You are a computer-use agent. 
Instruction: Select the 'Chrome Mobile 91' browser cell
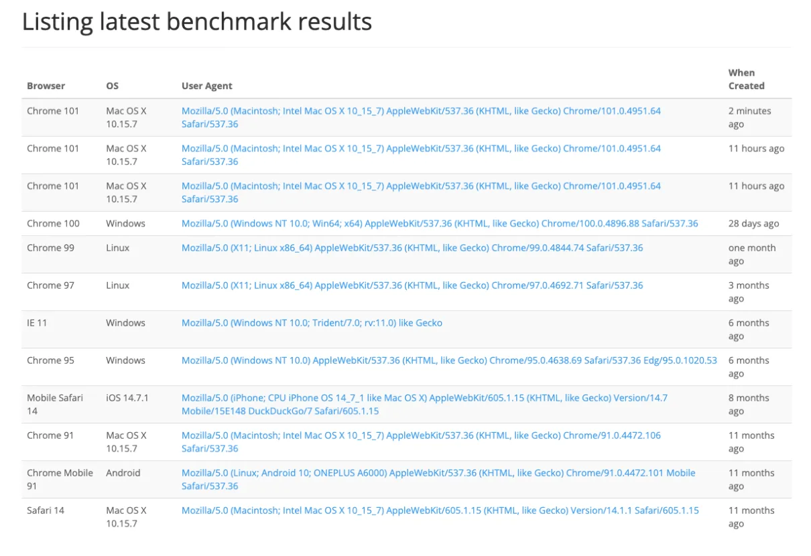[60, 479]
